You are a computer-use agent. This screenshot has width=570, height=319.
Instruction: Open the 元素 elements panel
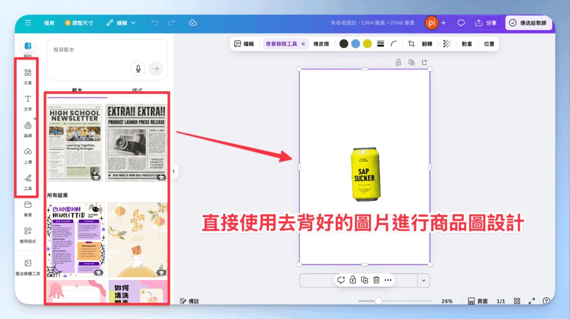coord(28,77)
